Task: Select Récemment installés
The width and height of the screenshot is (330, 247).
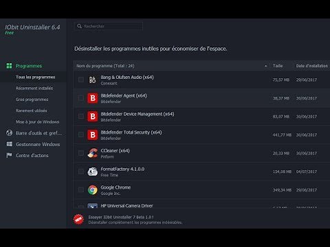Action: point(34,88)
